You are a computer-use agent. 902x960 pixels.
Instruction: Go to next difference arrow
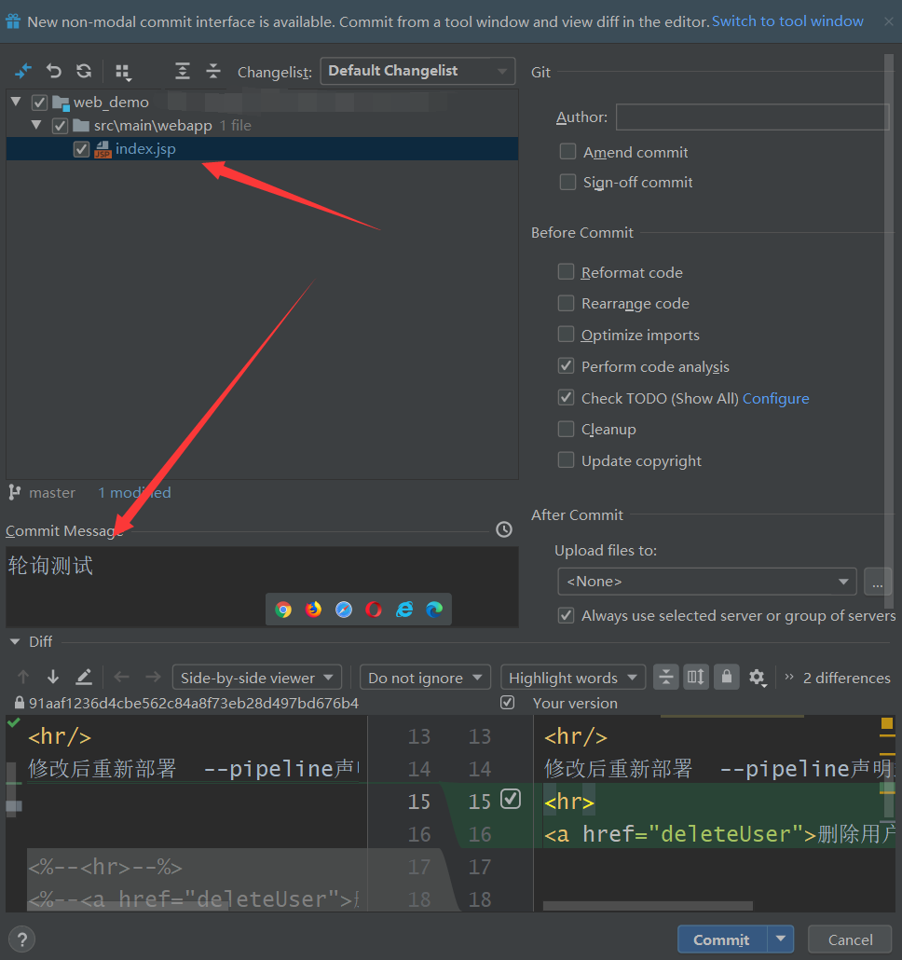coord(53,678)
